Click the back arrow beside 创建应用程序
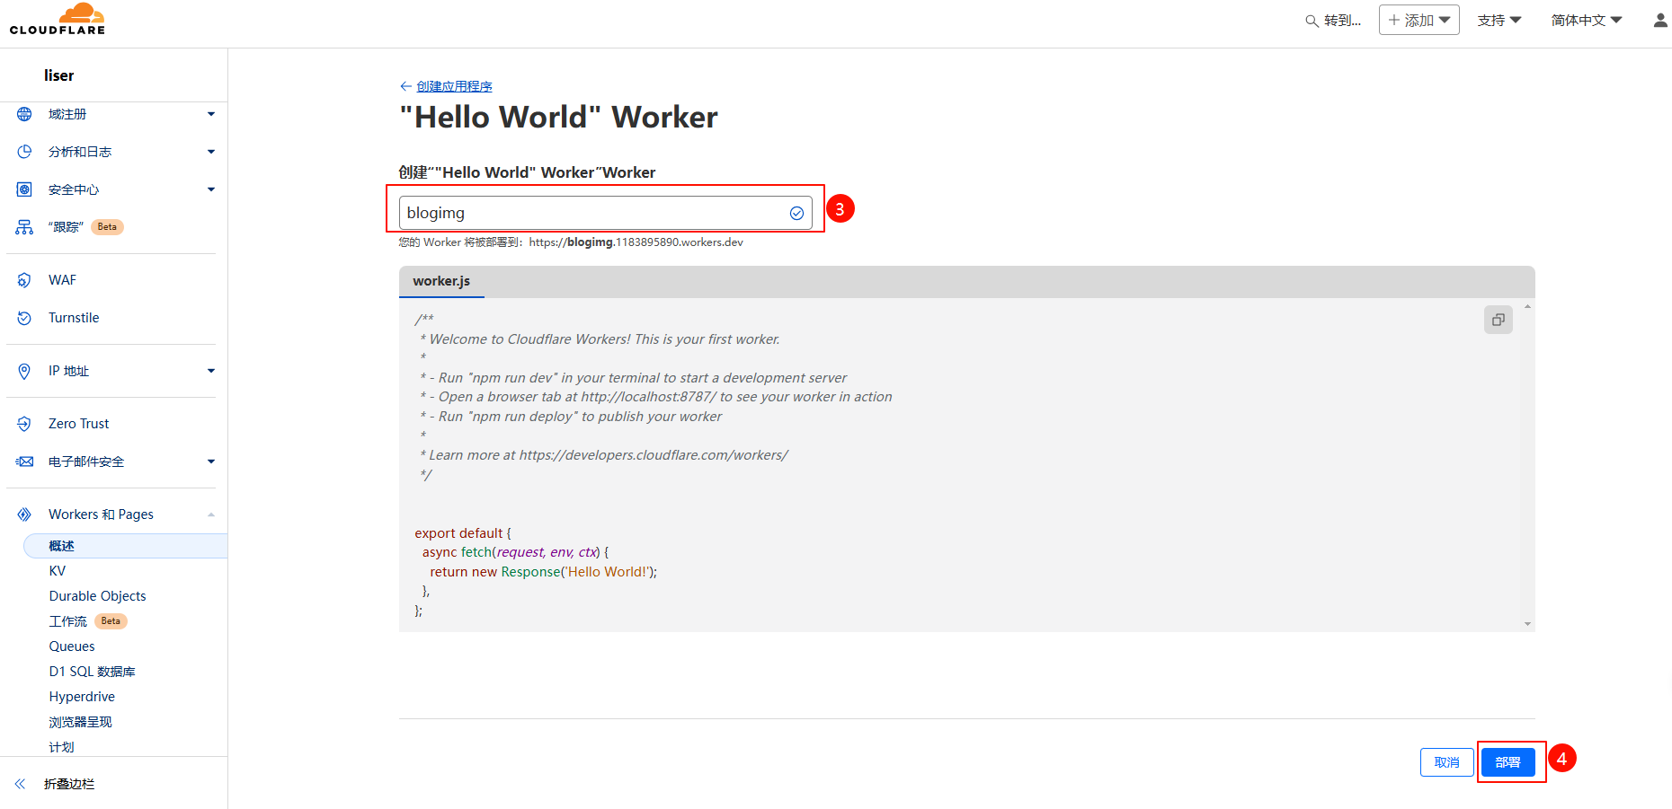Image resolution: width=1672 pixels, height=809 pixels. pyautogui.click(x=405, y=86)
